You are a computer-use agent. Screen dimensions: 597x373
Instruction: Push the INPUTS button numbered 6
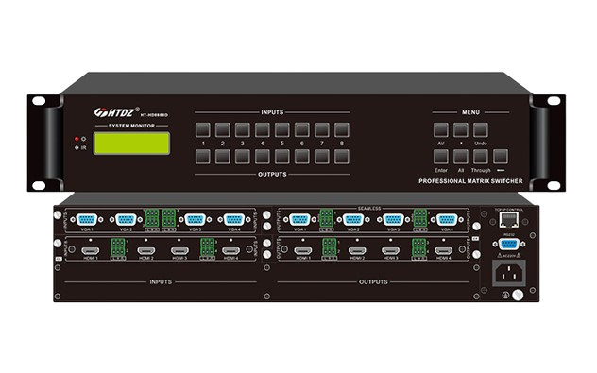coord(302,130)
